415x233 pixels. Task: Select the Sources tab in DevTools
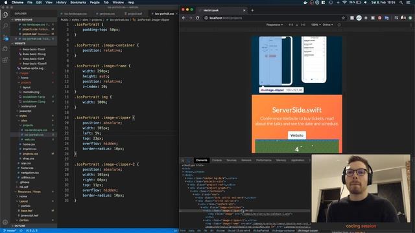pyautogui.click(x=231, y=161)
